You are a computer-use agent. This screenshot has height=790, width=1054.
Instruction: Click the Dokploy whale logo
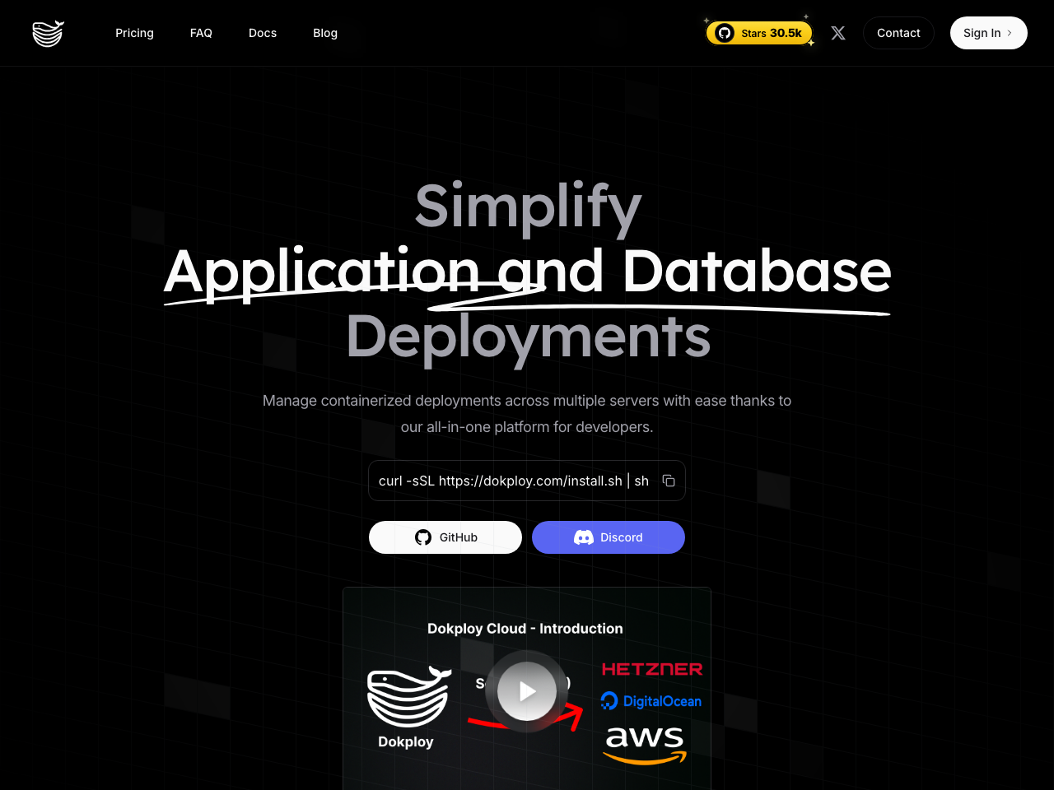[47, 33]
